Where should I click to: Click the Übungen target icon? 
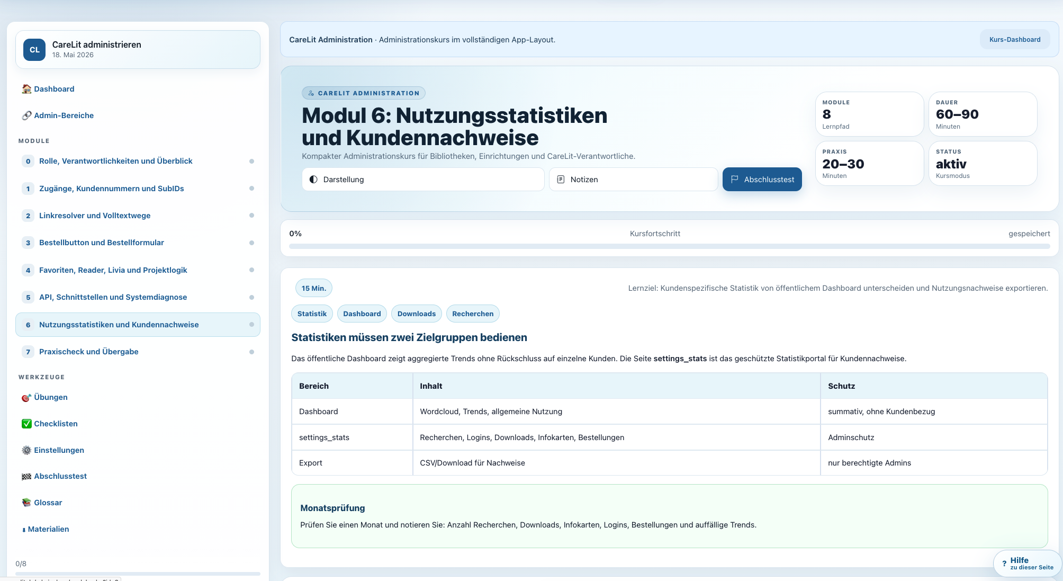[26, 397]
